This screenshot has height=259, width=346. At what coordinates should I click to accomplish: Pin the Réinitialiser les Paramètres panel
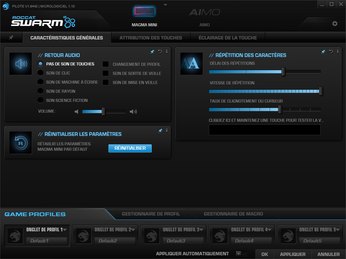(160, 131)
